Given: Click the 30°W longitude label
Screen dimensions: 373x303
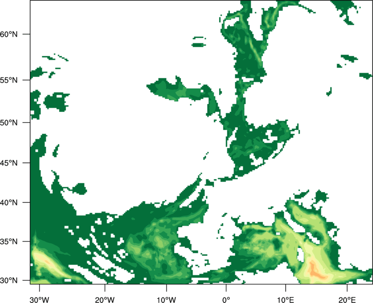Looking at the screenshot, I should tap(39, 300).
